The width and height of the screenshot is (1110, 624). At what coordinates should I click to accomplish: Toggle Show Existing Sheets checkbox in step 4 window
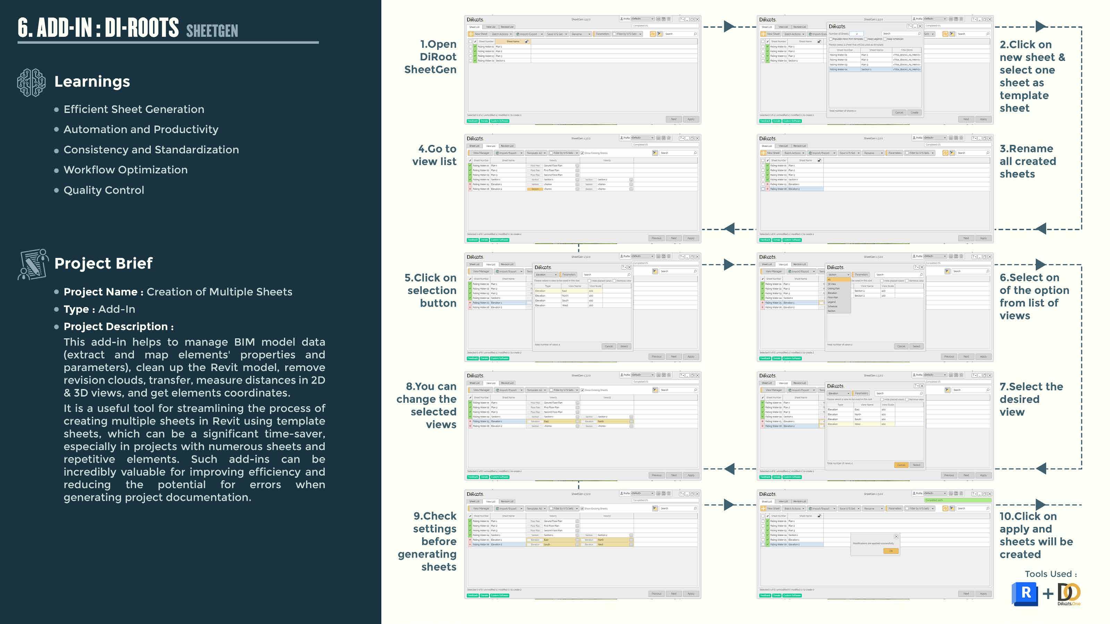582,153
